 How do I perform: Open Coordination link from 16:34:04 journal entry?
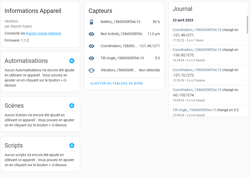pyautogui.click(x=197, y=50)
